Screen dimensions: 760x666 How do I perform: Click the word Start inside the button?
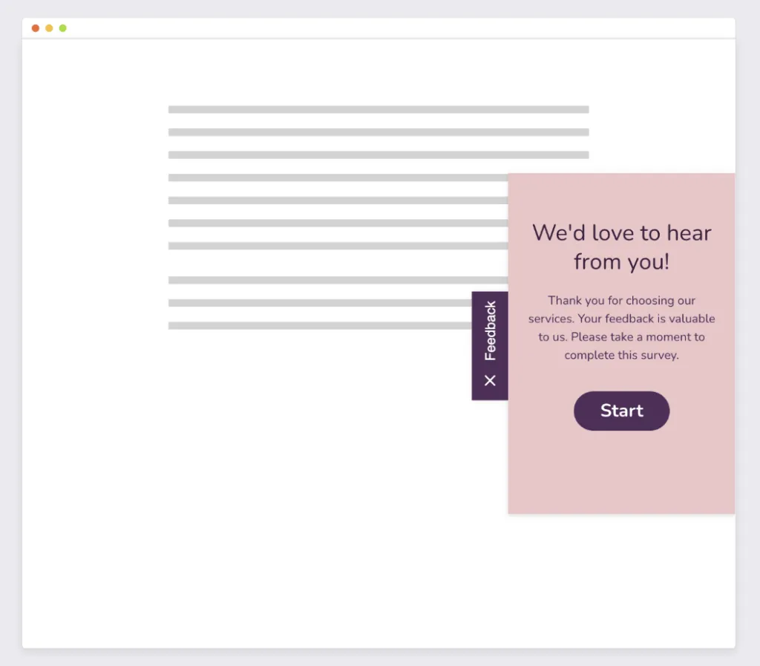point(621,411)
